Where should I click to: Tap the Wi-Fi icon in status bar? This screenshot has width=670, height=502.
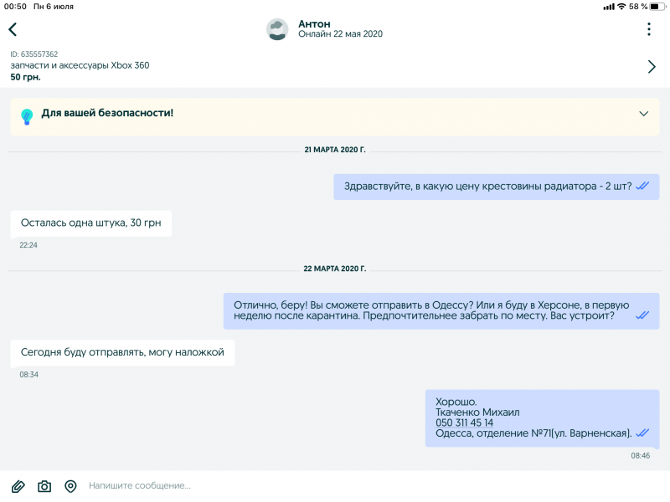tap(621, 7)
